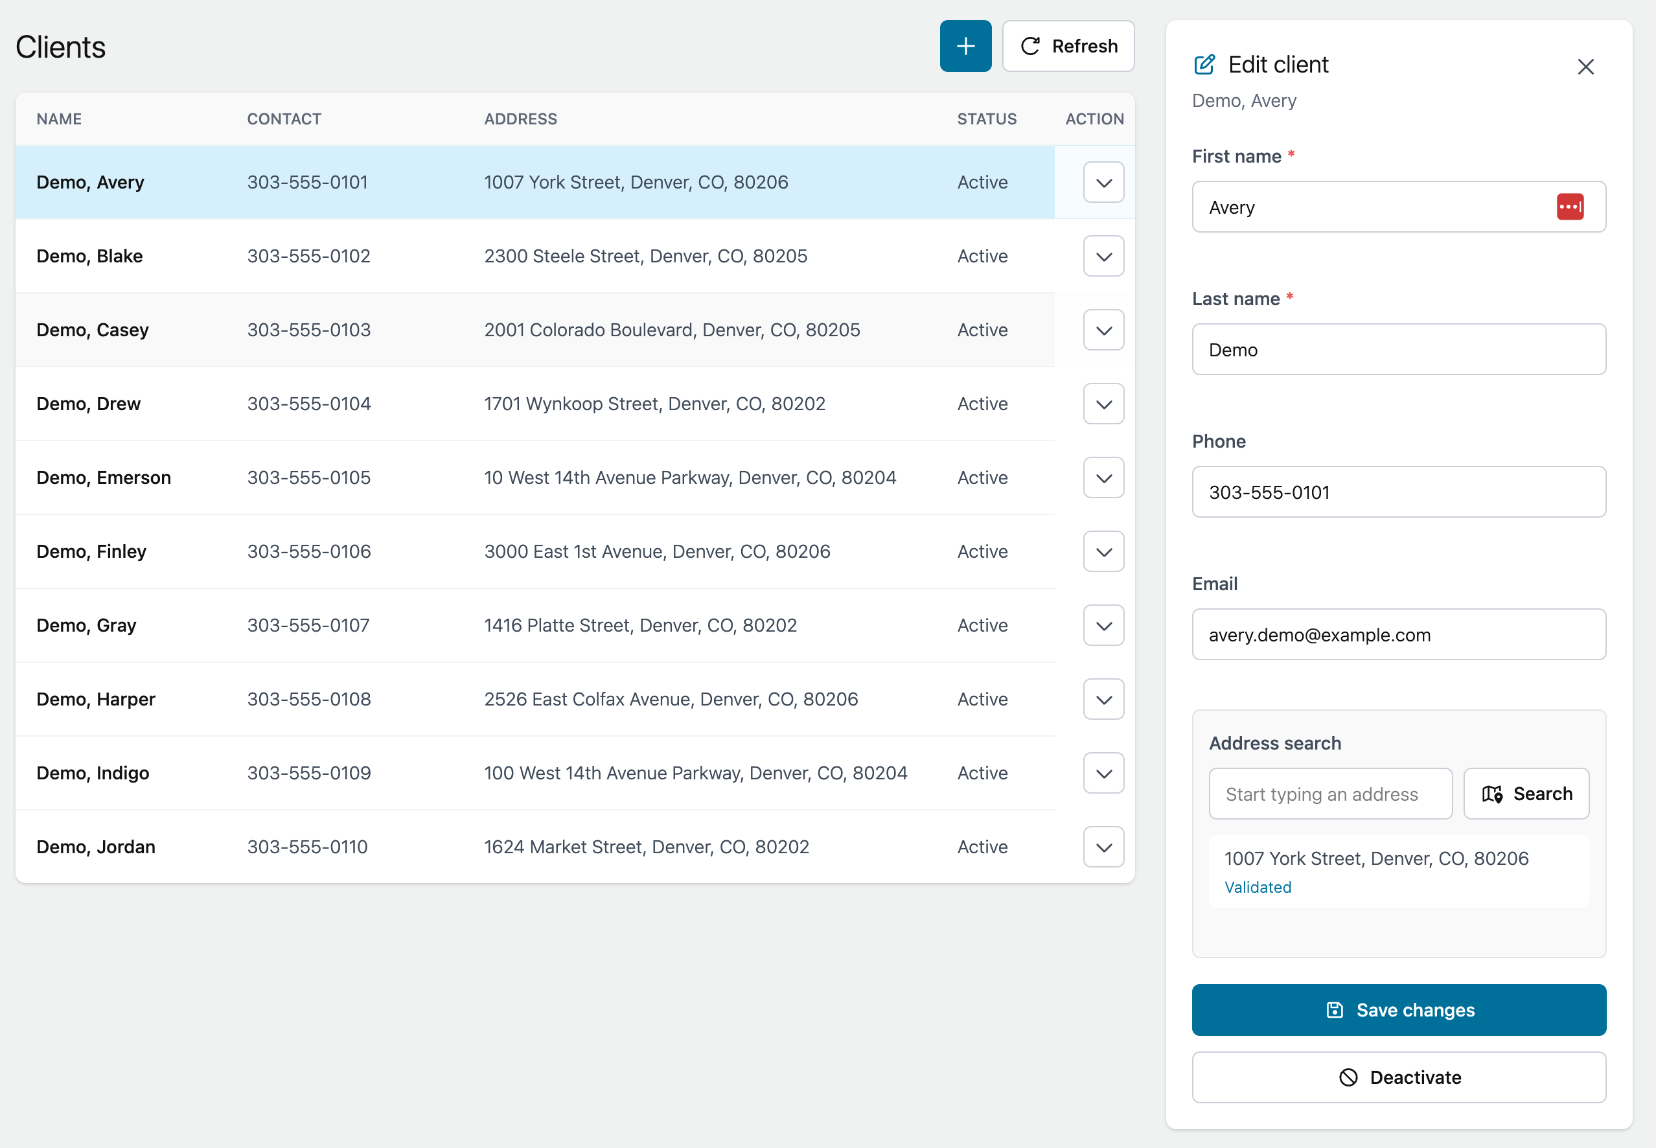1656x1148 pixels.
Task: Select the Demo, Indigo name cell
Action: [93, 774]
